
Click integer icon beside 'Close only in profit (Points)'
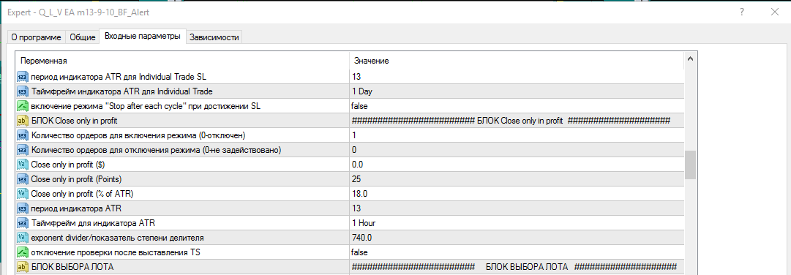click(x=23, y=179)
